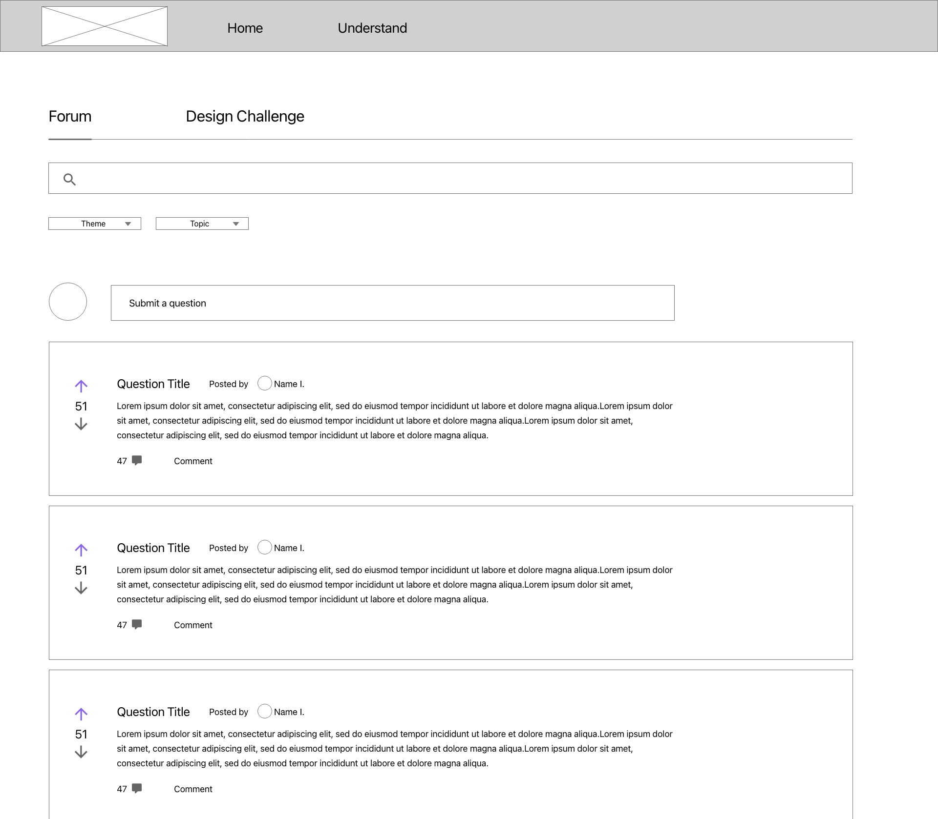Downvote the second question post
Screen dimensions: 938x819
pos(81,588)
